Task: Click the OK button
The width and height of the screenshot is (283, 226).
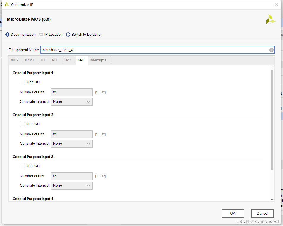Action: click(x=233, y=213)
